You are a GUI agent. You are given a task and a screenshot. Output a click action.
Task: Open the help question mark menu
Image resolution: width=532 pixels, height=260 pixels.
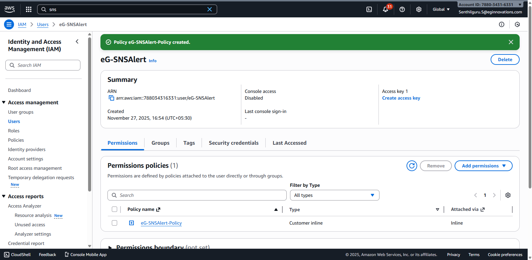click(x=402, y=9)
